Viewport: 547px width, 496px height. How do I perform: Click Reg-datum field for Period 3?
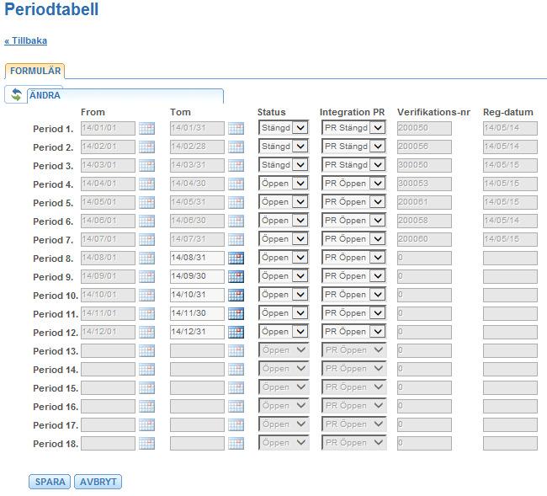[510, 165]
